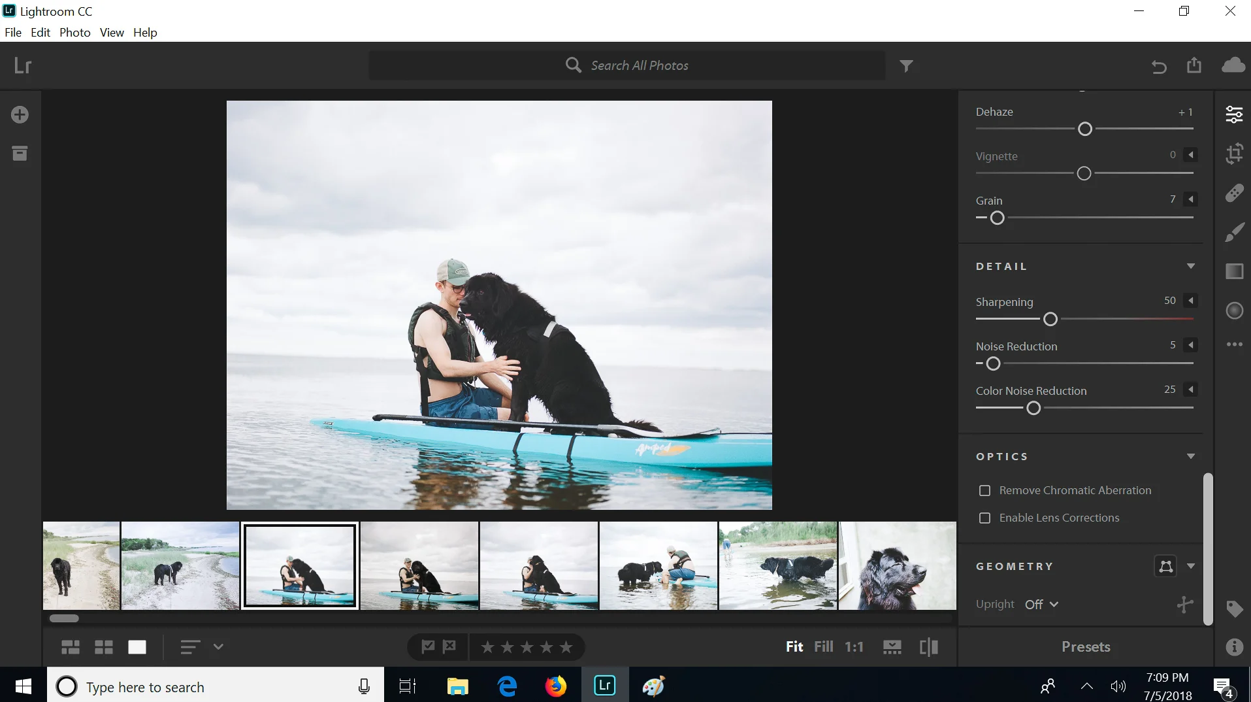Screen dimensions: 1251x702
Task: Check cloud sync status icon
Action: pos(1233,65)
